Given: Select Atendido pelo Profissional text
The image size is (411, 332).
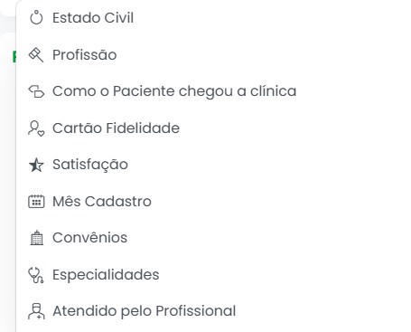Looking at the screenshot, I should tap(144, 311).
